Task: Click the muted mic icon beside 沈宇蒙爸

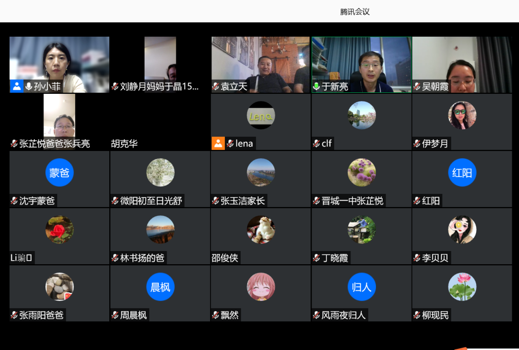Action: click(x=14, y=201)
